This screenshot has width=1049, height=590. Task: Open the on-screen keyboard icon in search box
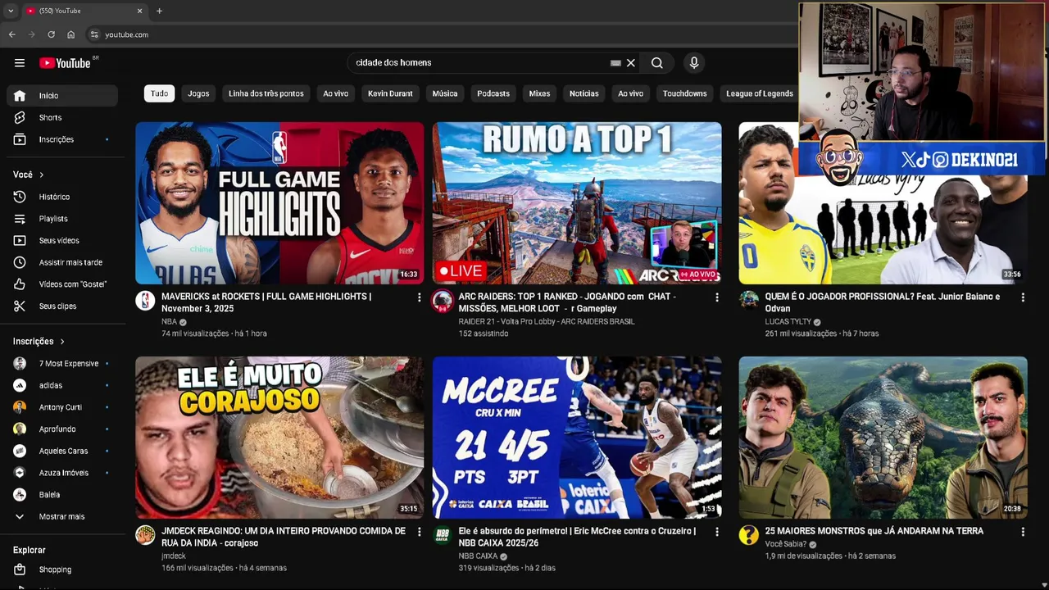[615, 63]
